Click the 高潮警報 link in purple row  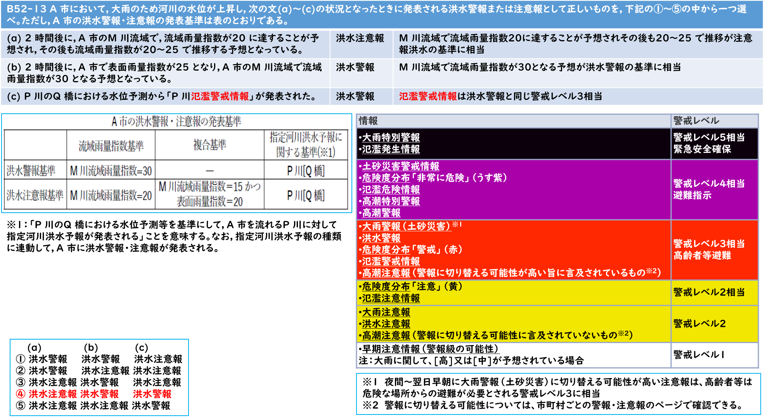(381, 213)
